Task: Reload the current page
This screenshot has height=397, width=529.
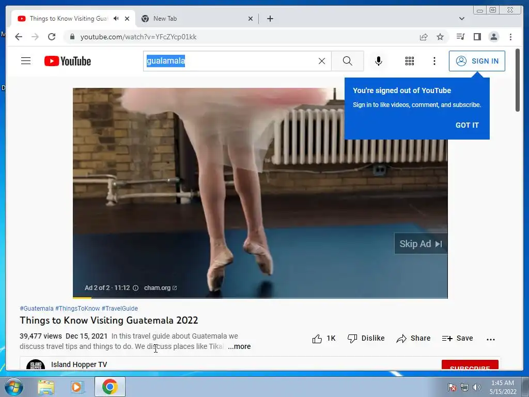Action: pyautogui.click(x=52, y=37)
